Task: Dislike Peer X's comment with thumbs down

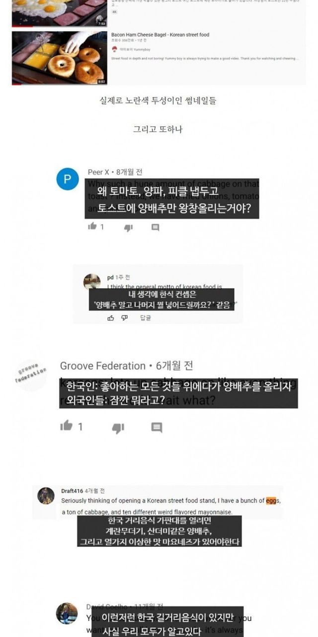Action: click(x=128, y=227)
